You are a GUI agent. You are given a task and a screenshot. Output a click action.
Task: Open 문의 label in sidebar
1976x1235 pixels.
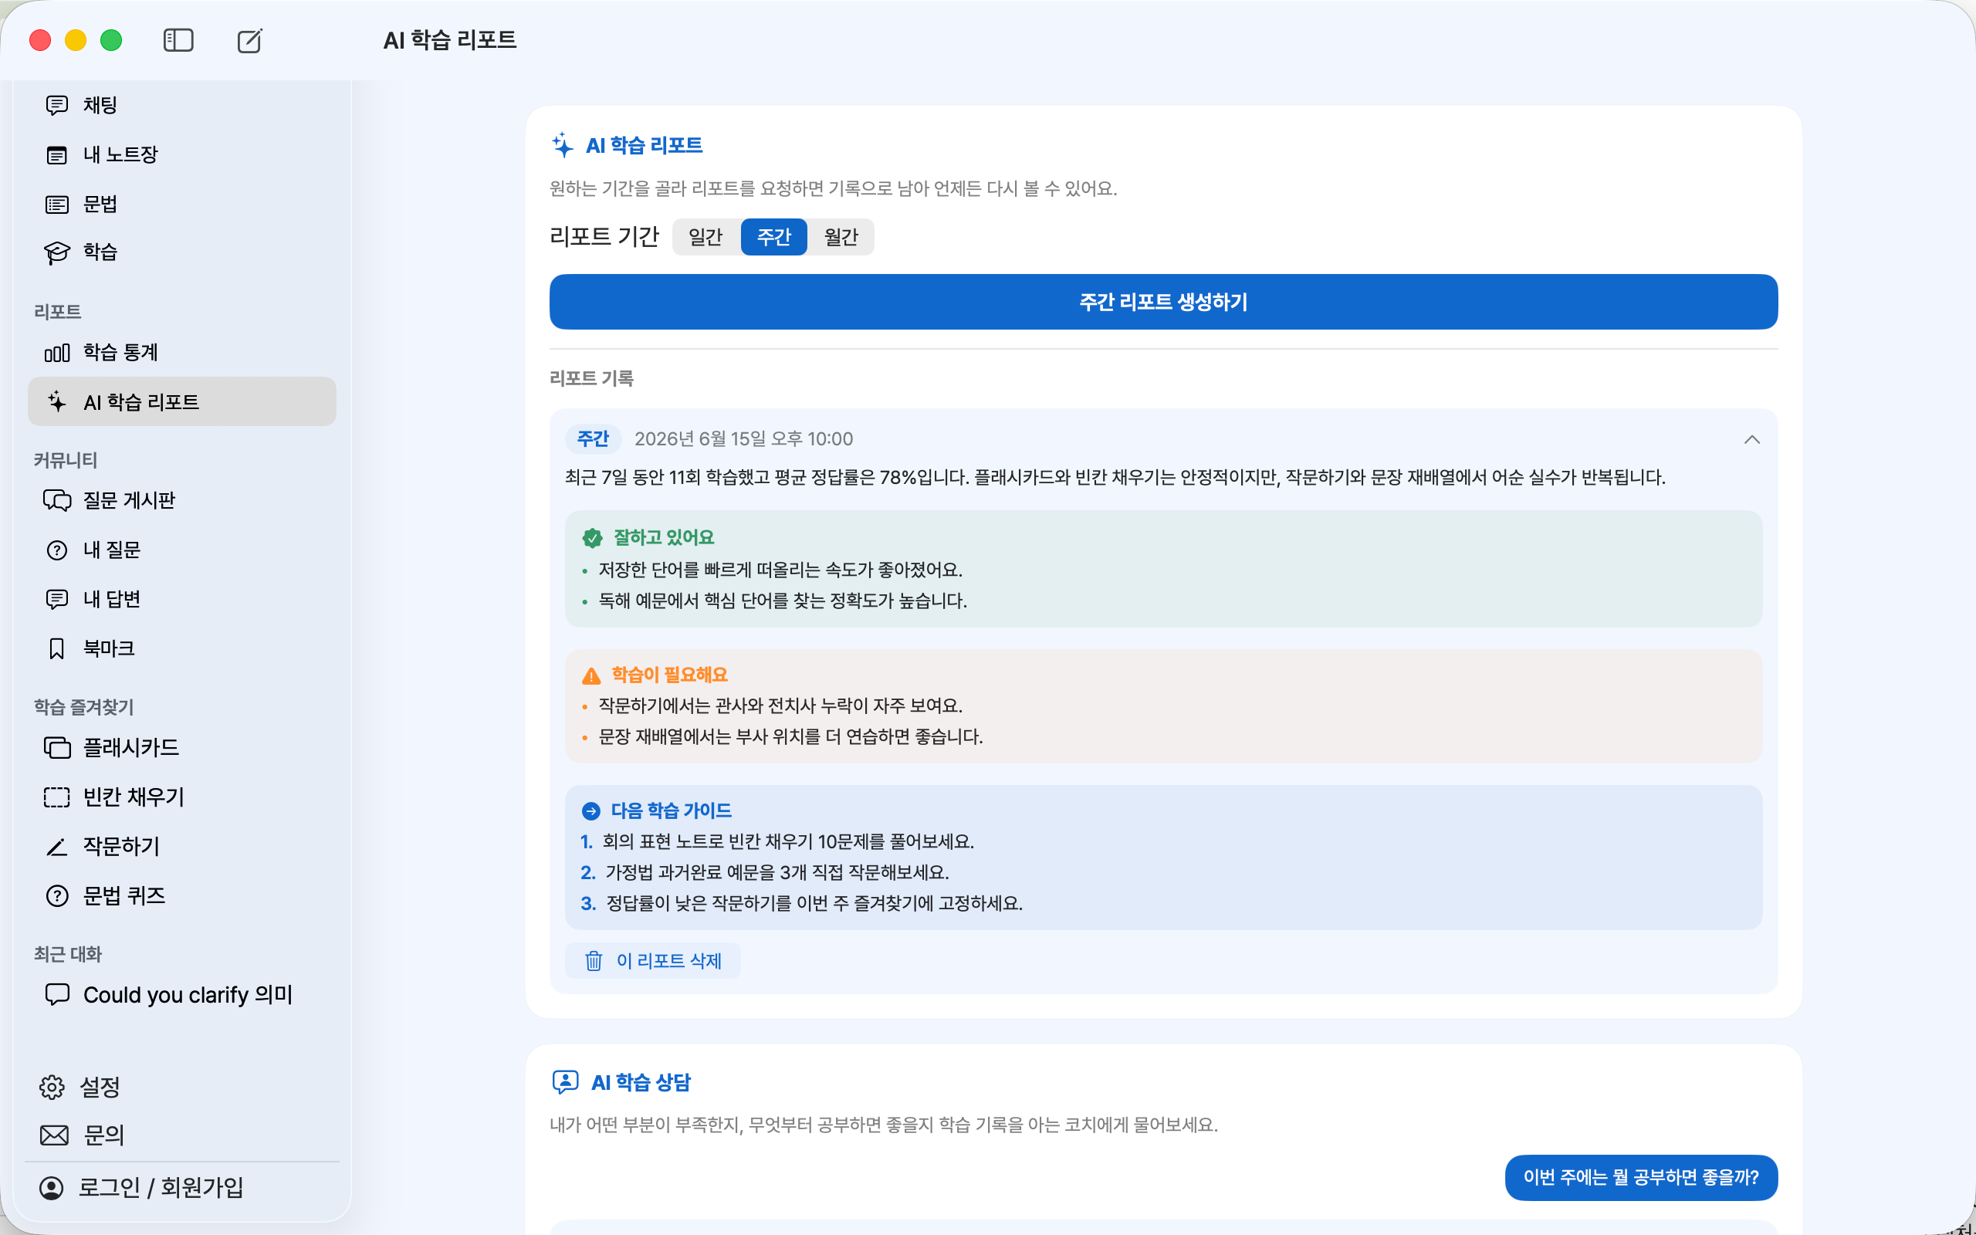coord(103,1135)
